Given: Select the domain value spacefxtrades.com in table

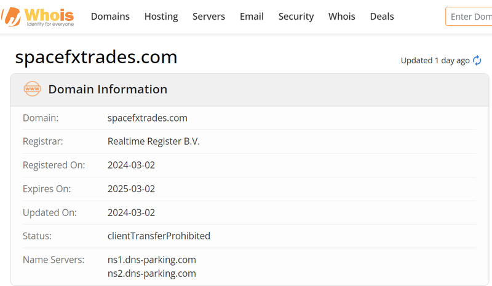Looking at the screenshot, I should 148,118.
